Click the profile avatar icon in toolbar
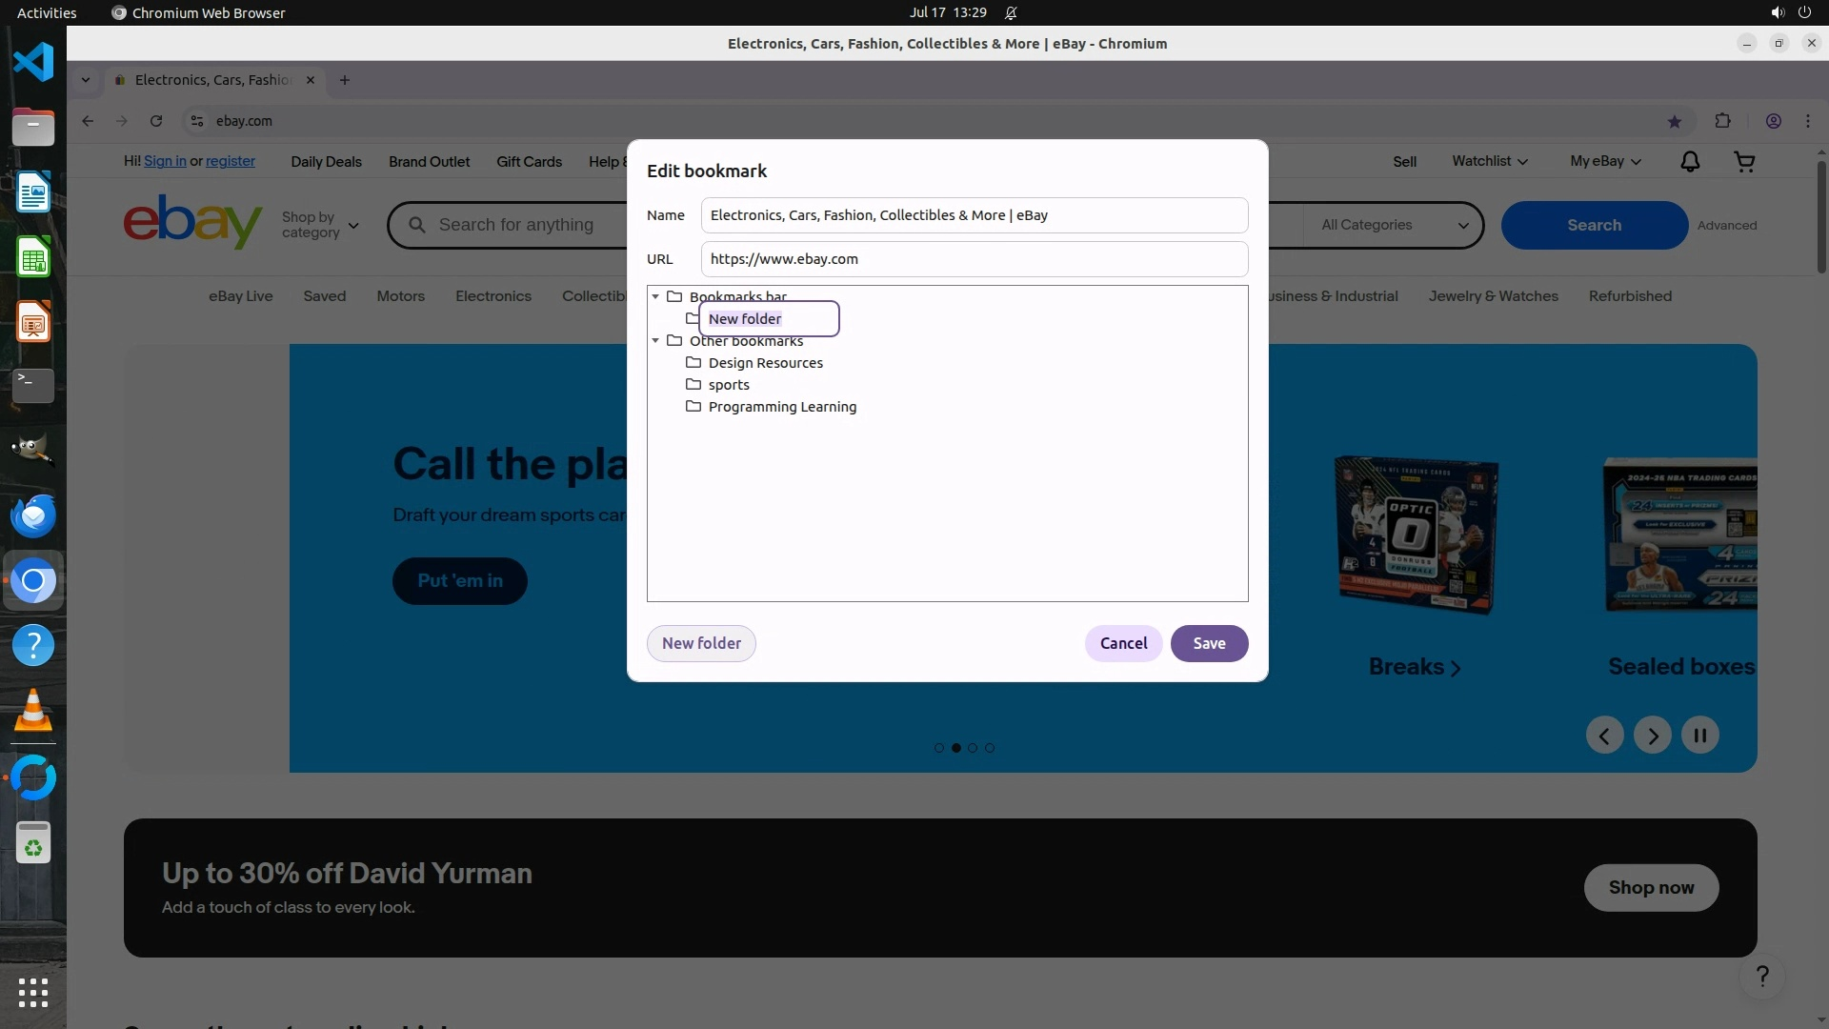Screen dimensions: 1829x1029 (1773, 121)
